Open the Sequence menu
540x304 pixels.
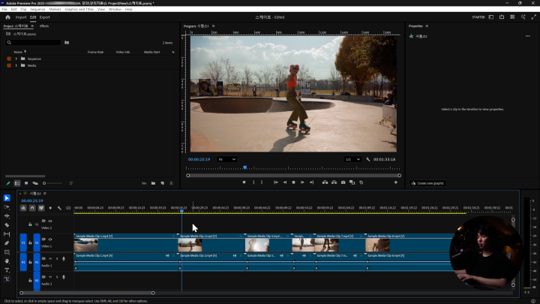37,9
